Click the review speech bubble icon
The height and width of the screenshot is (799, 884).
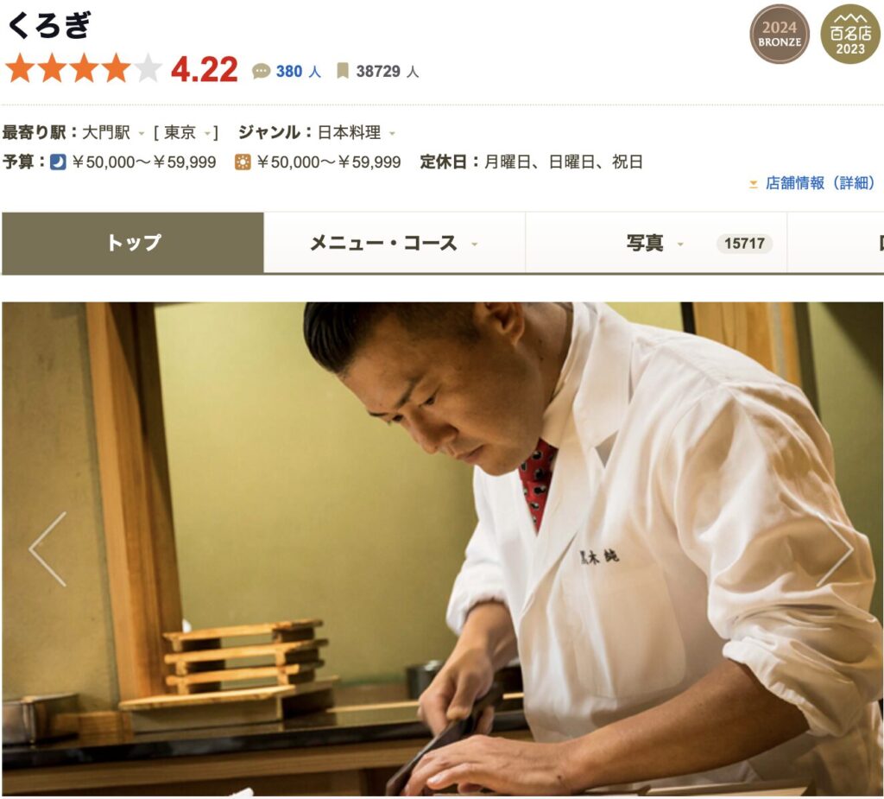pyautogui.click(x=261, y=72)
